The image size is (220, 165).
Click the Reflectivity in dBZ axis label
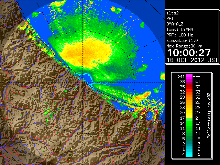coord(209,115)
